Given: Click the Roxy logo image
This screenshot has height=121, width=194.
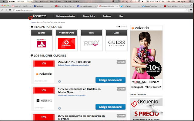Looking at the screenshot, I should click(92, 43).
